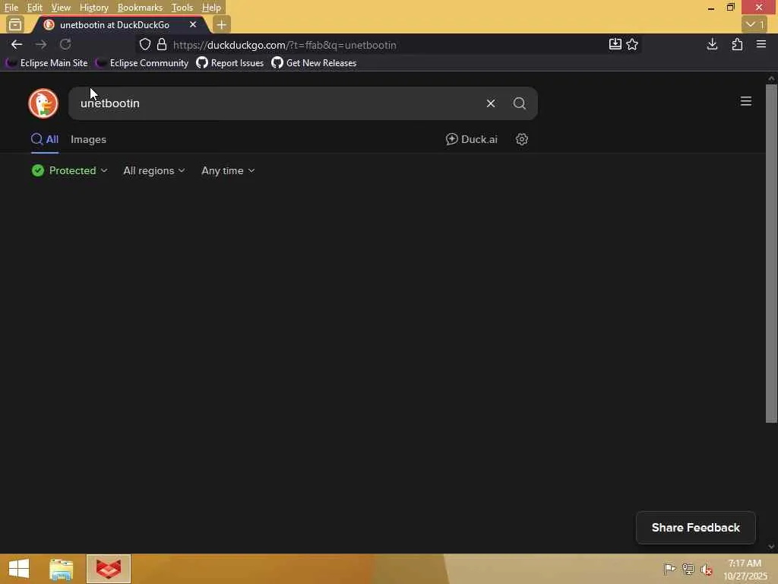Open the Edit menu
The image size is (778, 584).
coord(34,8)
